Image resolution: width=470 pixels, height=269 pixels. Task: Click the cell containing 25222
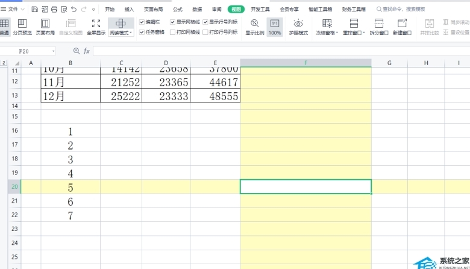[x=121, y=95]
